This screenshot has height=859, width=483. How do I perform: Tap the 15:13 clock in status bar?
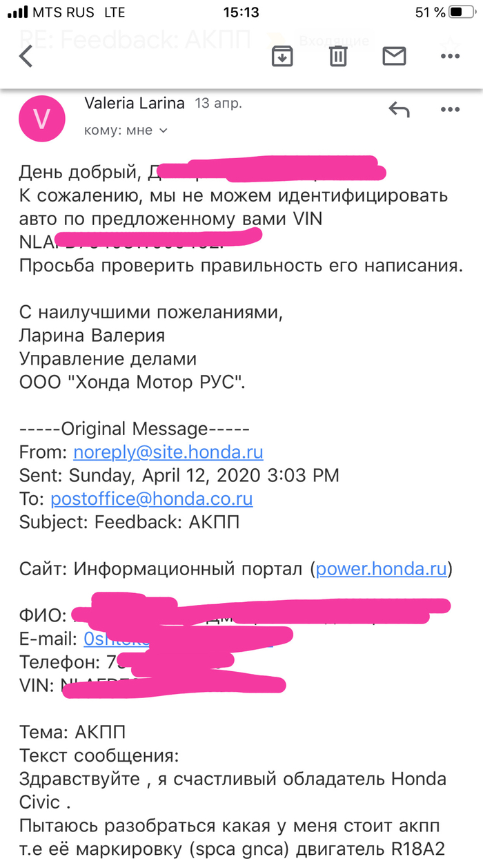coord(241,12)
